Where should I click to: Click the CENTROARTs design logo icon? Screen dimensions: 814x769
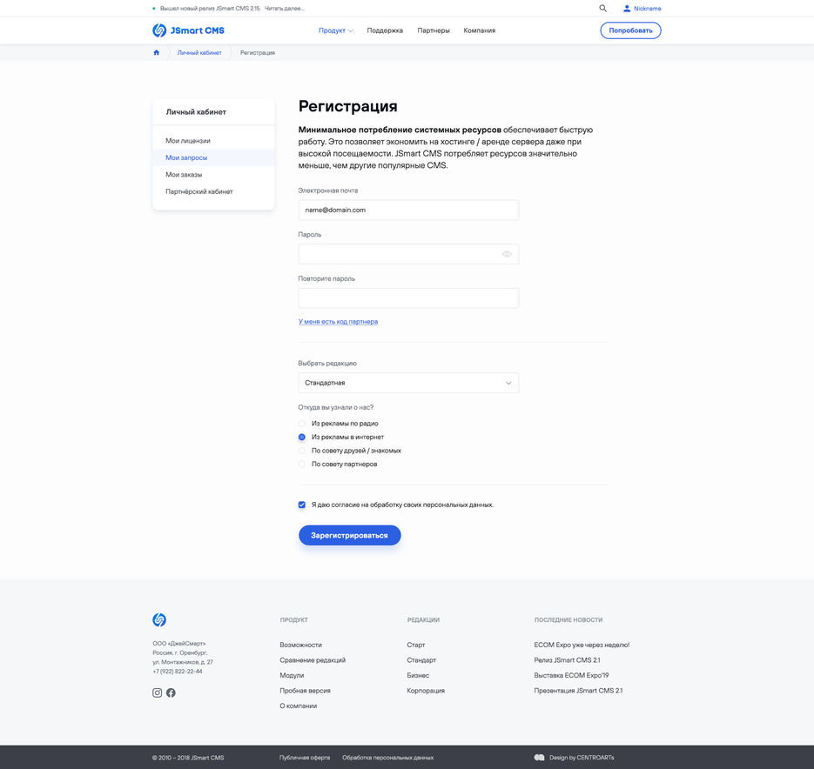tap(540, 758)
